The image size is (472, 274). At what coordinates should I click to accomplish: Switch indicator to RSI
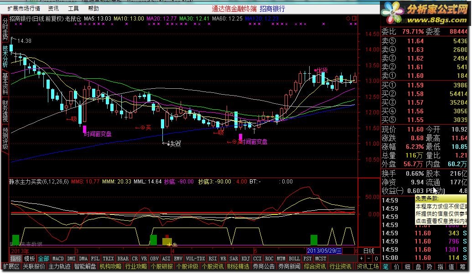click(x=213, y=259)
